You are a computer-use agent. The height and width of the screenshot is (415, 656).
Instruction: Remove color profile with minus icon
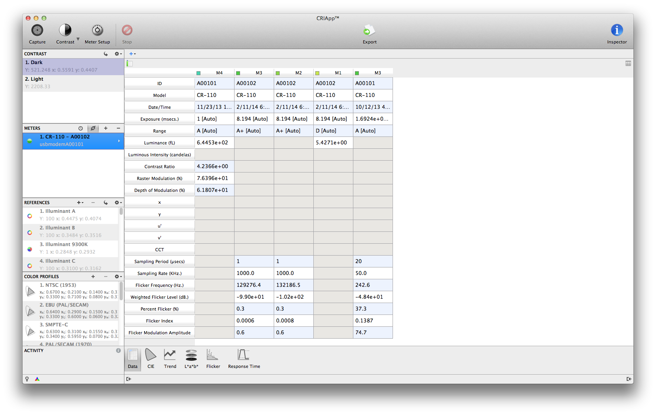point(106,277)
